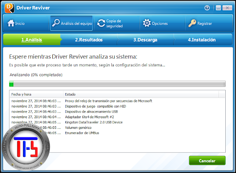236x173 pixels.
Task: Go to the Inicio label
Action: (x=20, y=24)
